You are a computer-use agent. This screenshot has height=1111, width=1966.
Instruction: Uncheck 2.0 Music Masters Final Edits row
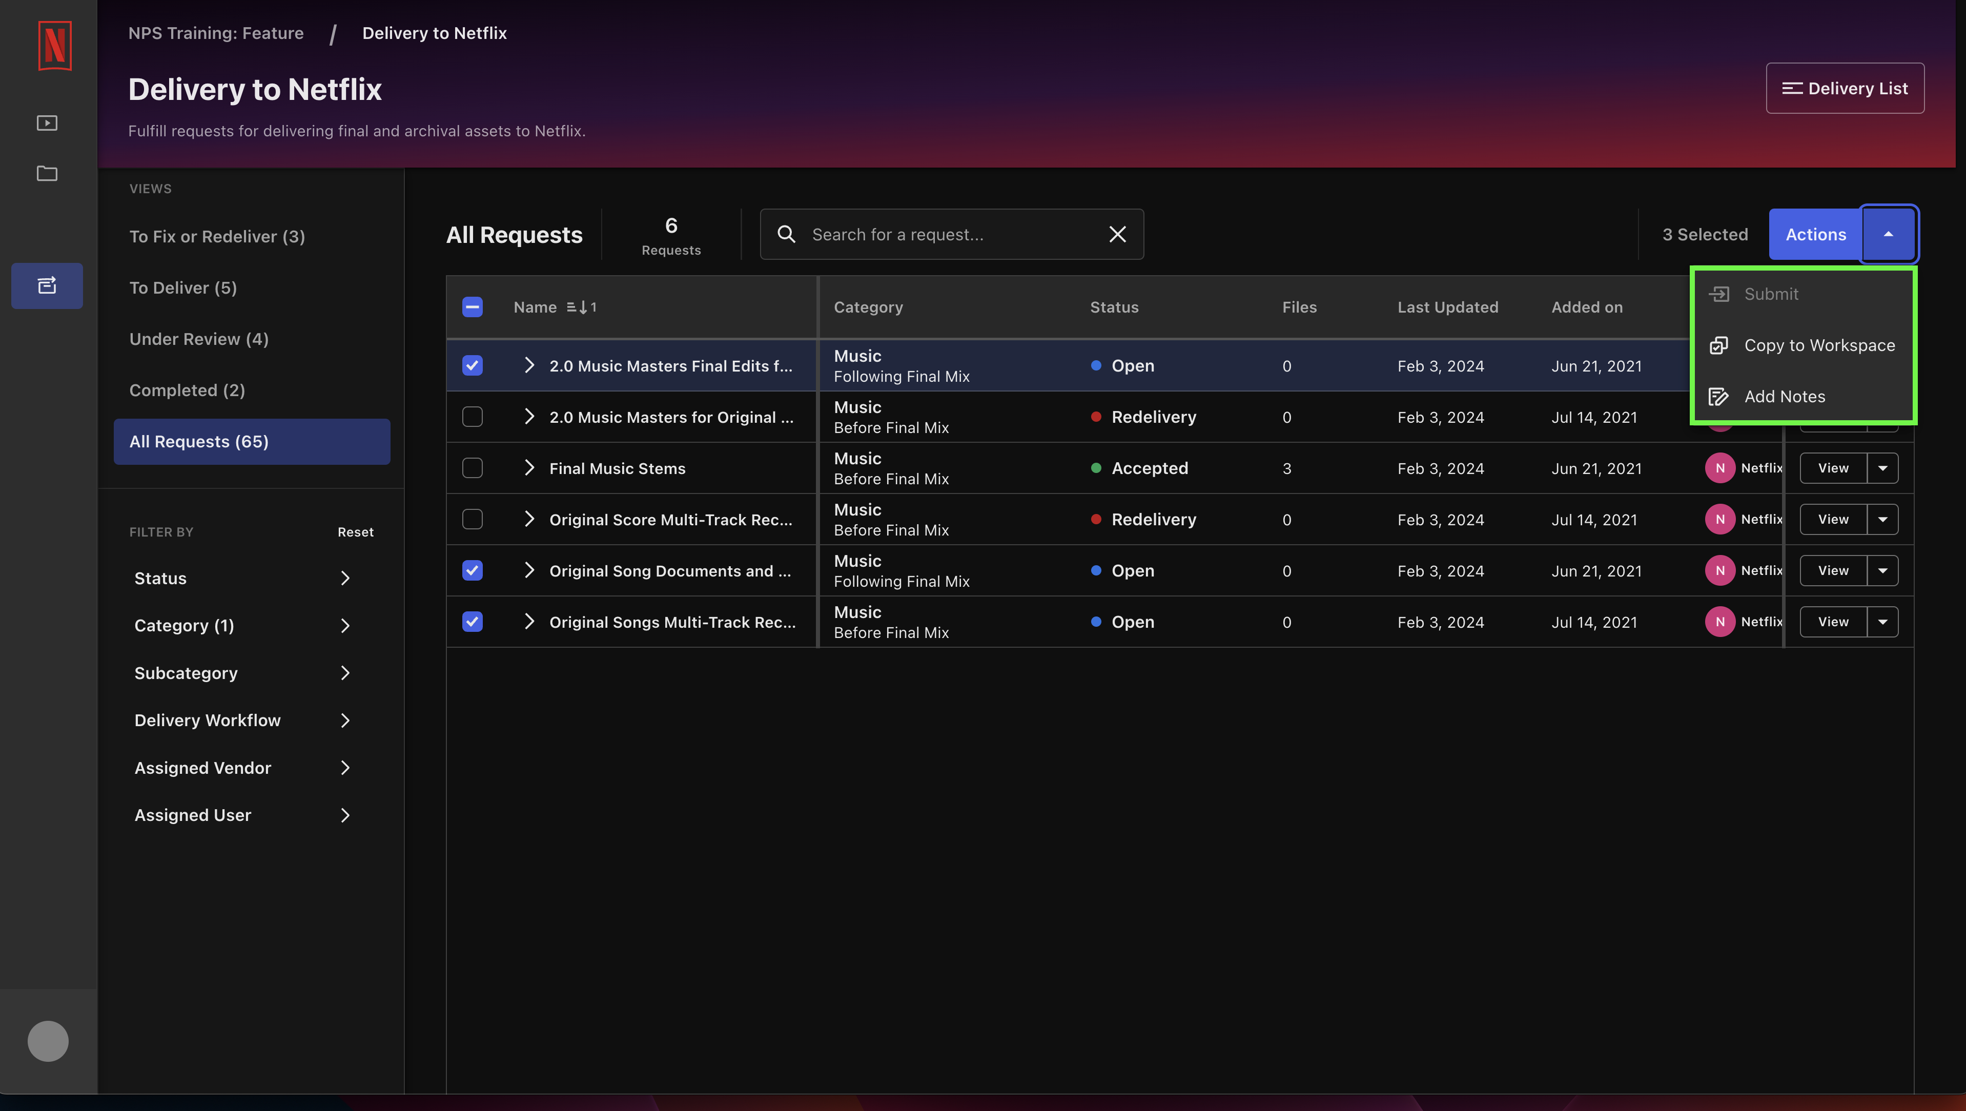473,365
